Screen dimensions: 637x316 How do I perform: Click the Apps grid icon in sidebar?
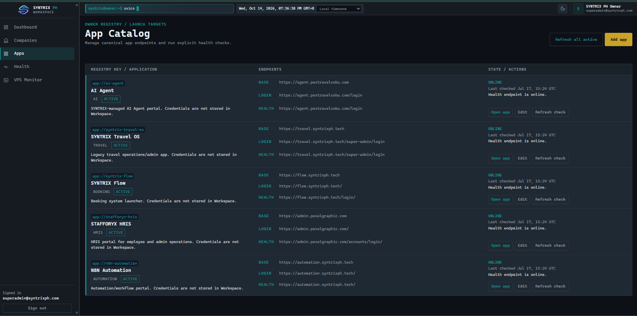click(6, 54)
